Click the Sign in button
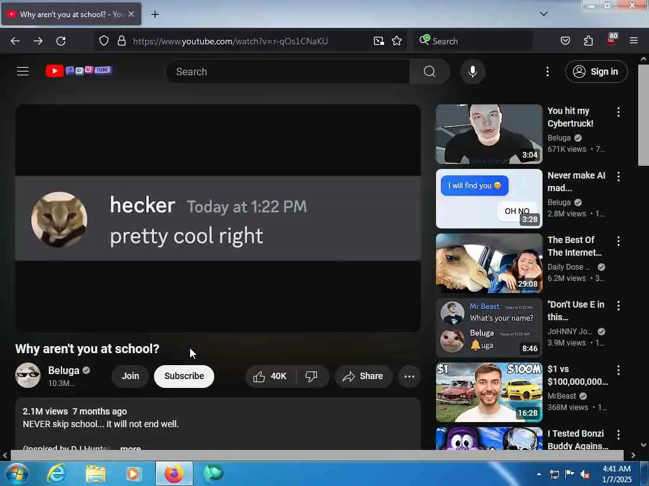This screenshot has width=649, height=486. [596, 72]
